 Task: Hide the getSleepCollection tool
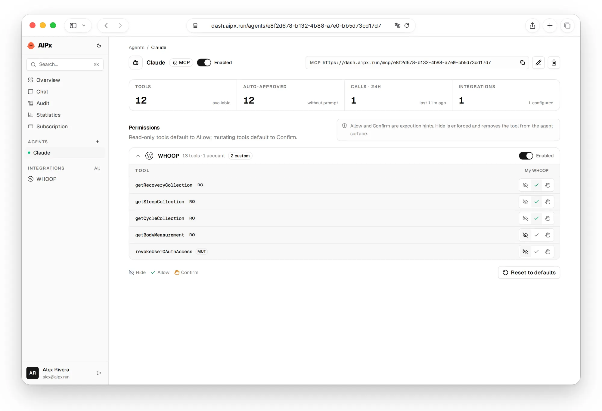coord(525,202)
